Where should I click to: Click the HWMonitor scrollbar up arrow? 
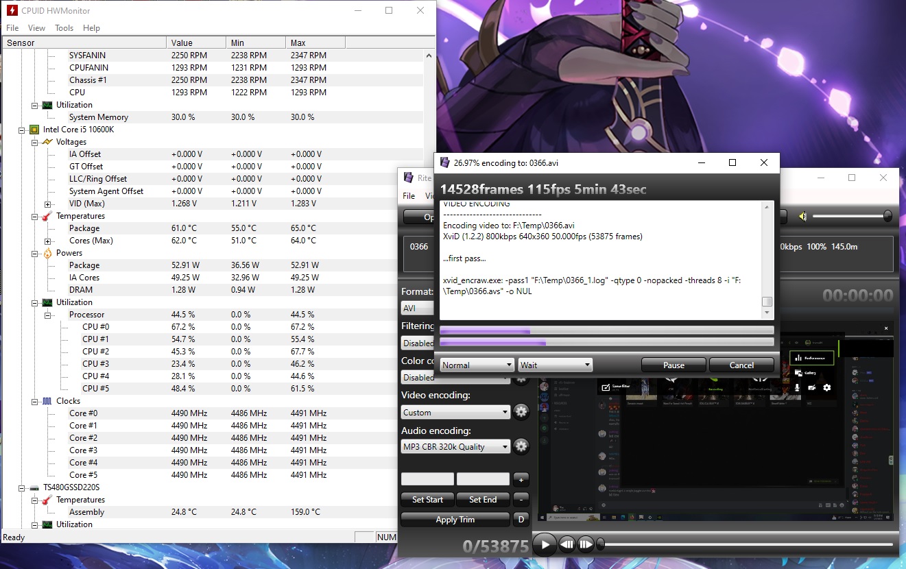click(429, 56)
